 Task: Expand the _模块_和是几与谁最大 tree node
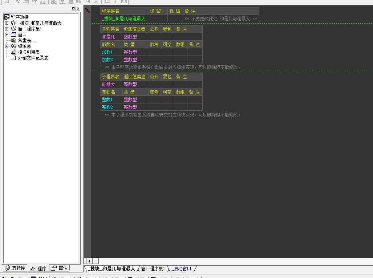tap(7, 23)
